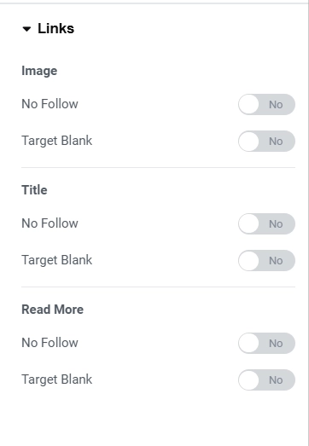Toggle No Follow under Read More
The height and width of the screenshot is (446, 309).
(266, 344)
